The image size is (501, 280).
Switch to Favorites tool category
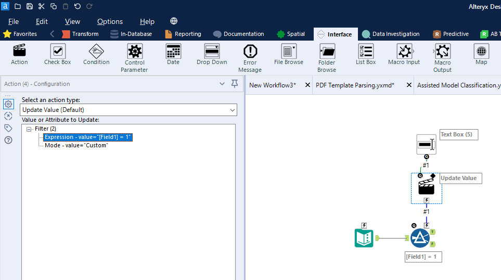tap(20, 34)
